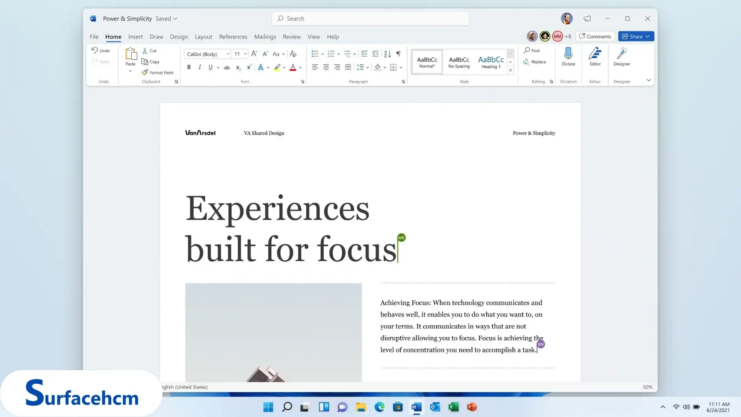741x417 pixels.
Task: Click the +6 collaborators indicator
Action: [568, 36]
